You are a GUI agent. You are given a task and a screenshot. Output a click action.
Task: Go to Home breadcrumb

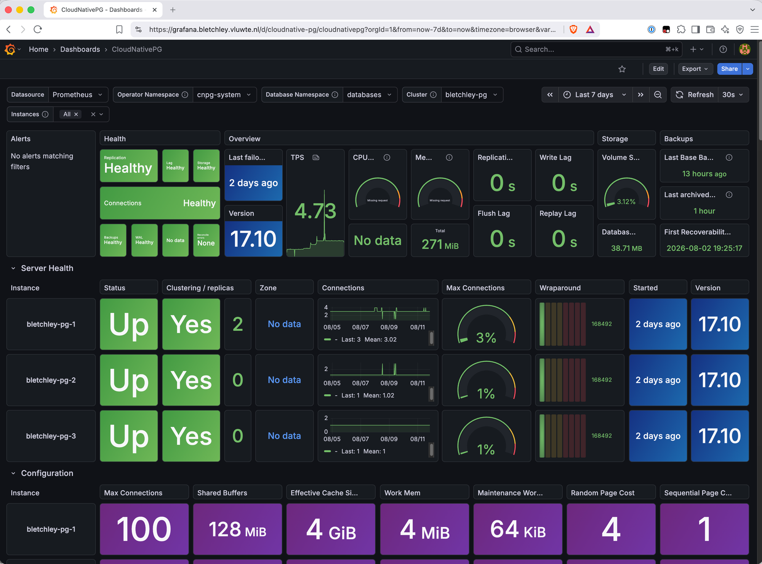tap(38, 49)
